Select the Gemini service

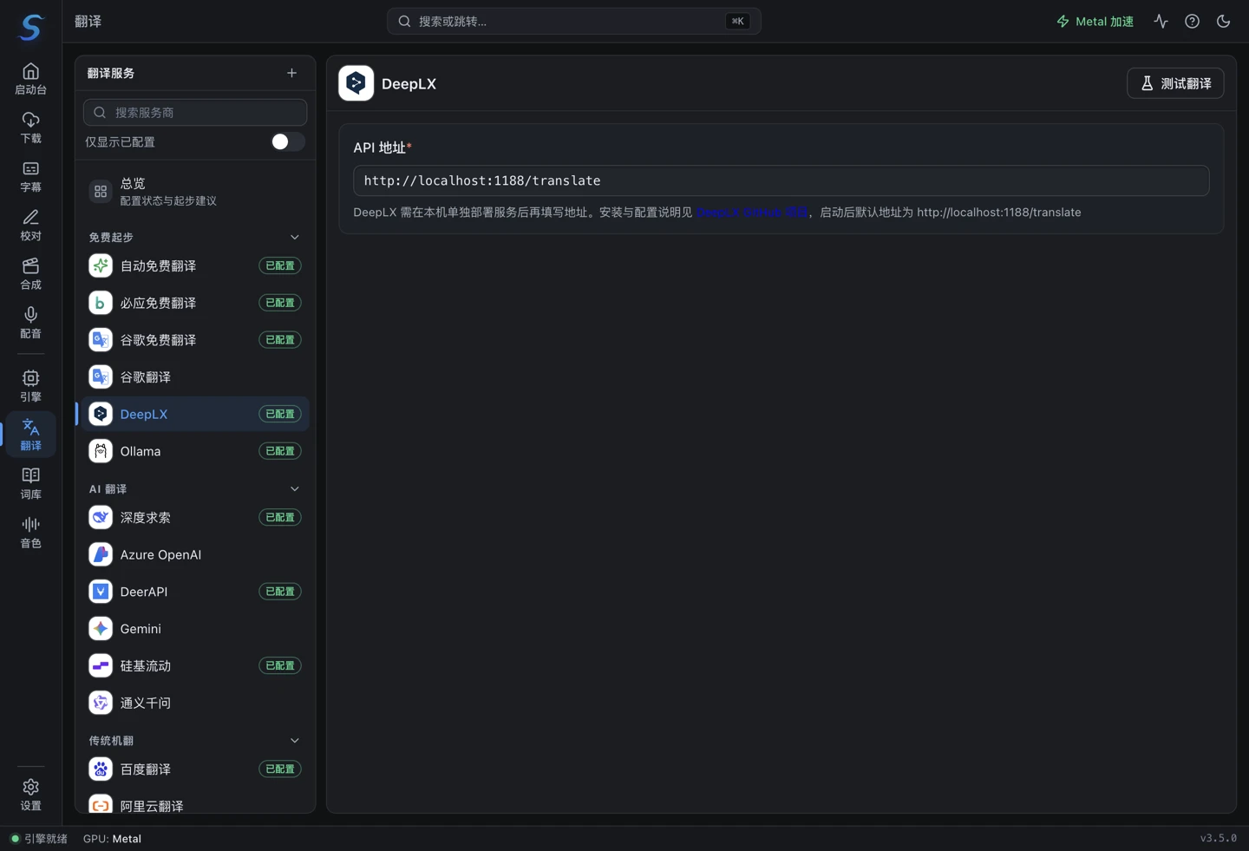pos(195,629)
